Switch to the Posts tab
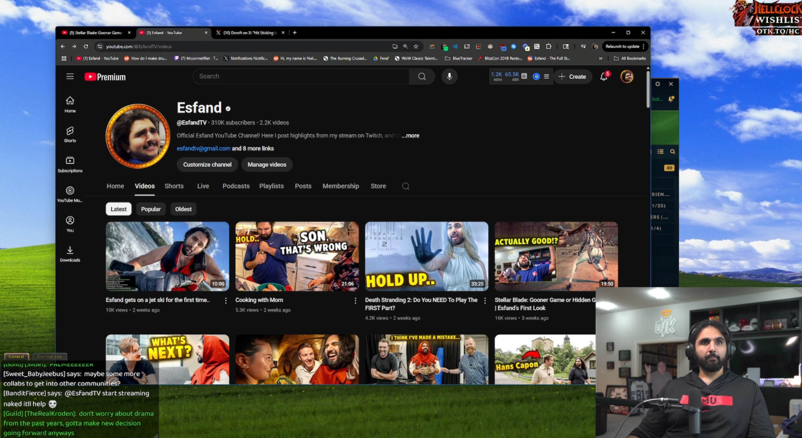Image resolution: width=802 pixels, height=438 pixels. [x=303, y=186]
